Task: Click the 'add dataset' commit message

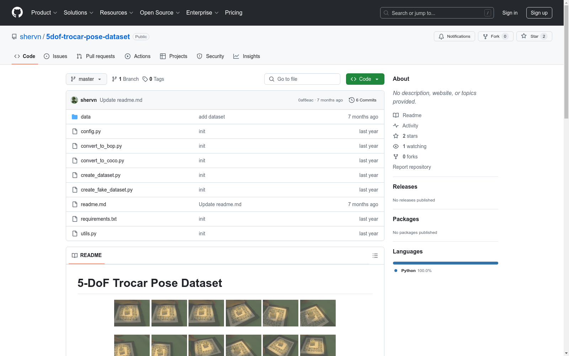Action: click(212, 117)
